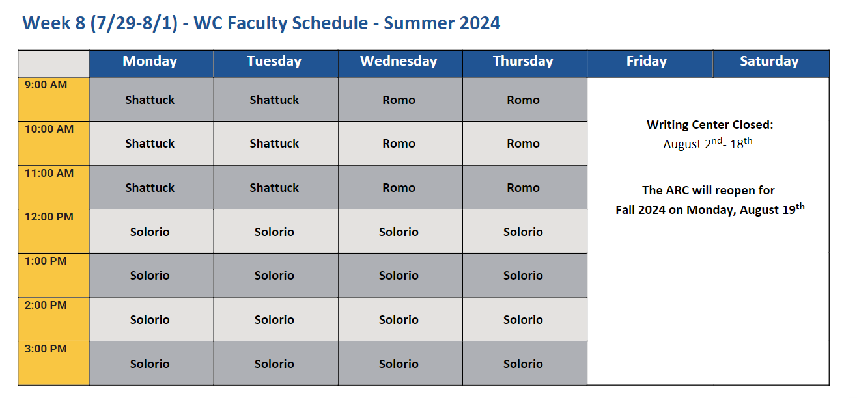Screen dimensions: 857x398
Task: Click Solorio in Monday 3:00 PM slot
Action: pyautogui.click(x=150, y=364)
